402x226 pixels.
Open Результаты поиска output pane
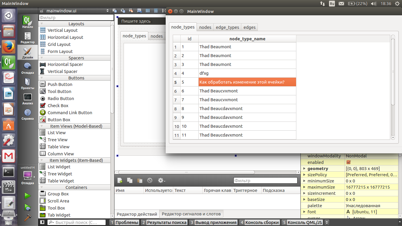164,222
